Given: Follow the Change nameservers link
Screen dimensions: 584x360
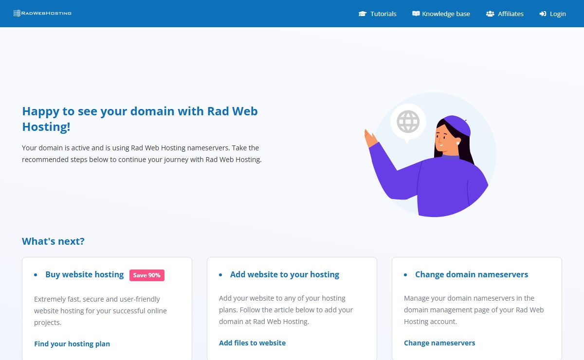Looking at the screenshot, I should point(439,343).
